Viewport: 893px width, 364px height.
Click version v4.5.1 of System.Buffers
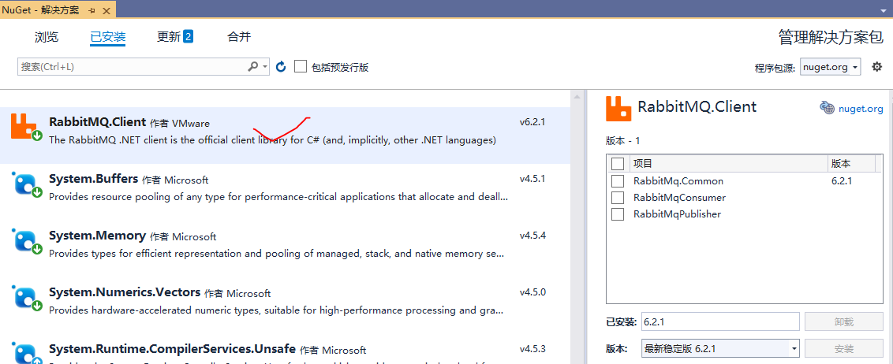[532, 179]
